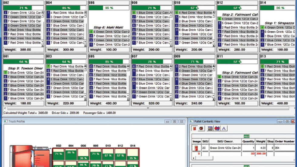This screenshot has width=297, height=167.
Task: Select the Quantity column header
Action: [248, 141]
